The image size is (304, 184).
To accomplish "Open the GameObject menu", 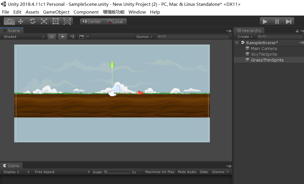I will 56,12.
